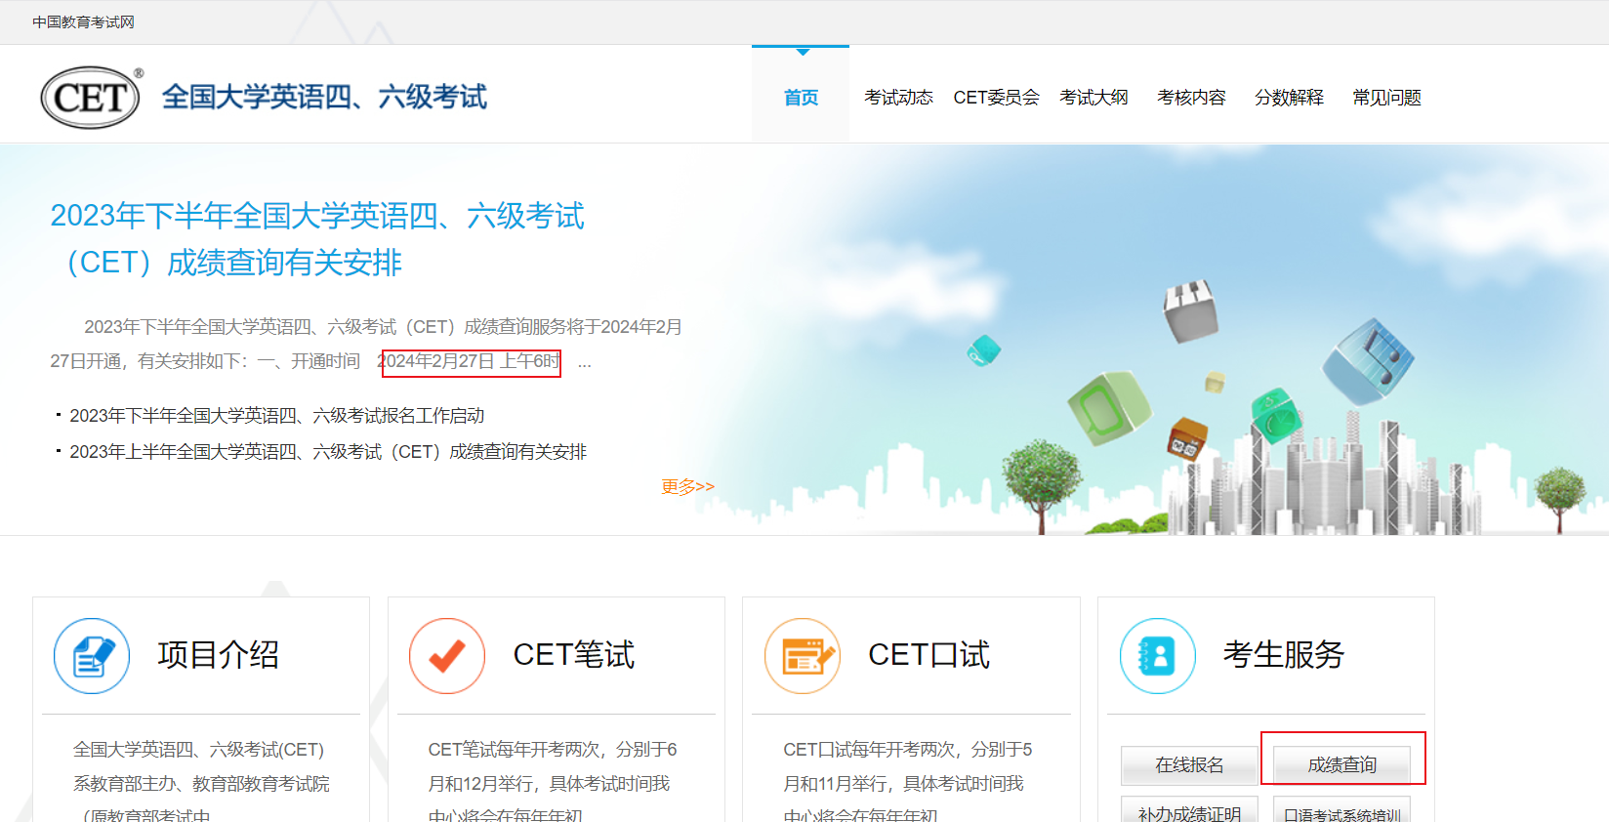Go to the CET委员会 page
1609x822 pixels.
click(996, 98)
